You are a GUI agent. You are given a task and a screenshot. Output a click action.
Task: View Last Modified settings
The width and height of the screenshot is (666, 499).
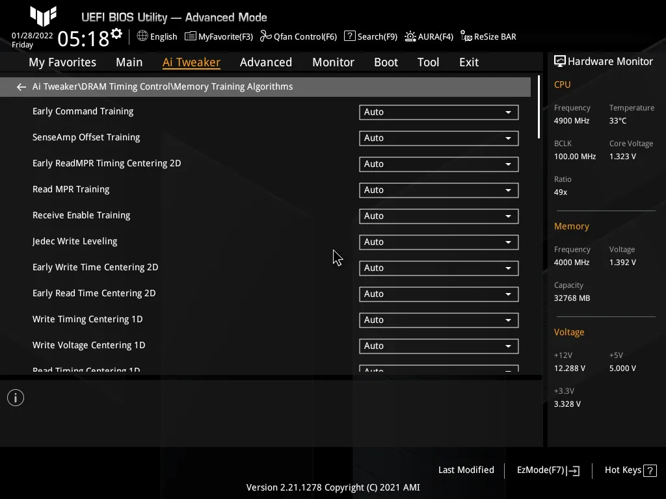pyautogui.click(x=466, y=470)
